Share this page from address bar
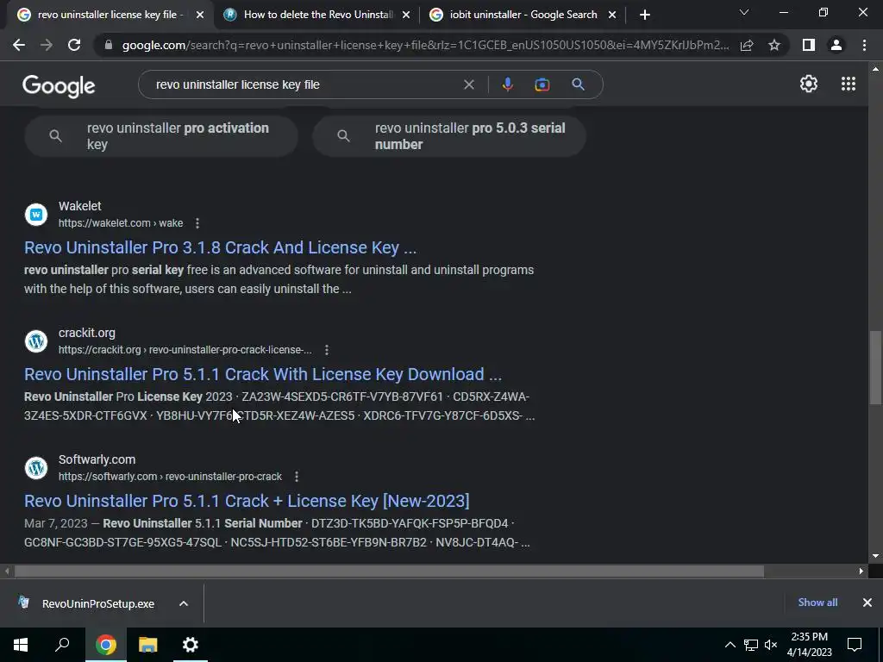 [x=747, y=45]
